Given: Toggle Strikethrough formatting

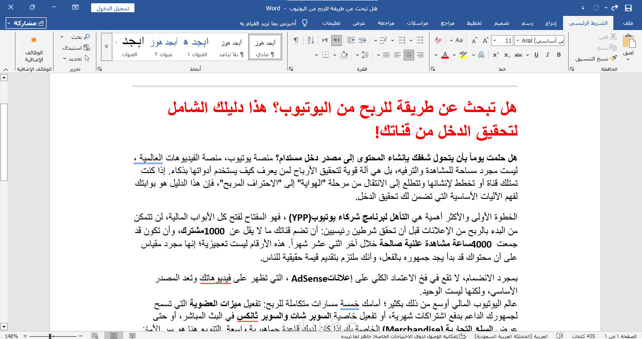Looking at the screenshot, I should tap(519, 55).
